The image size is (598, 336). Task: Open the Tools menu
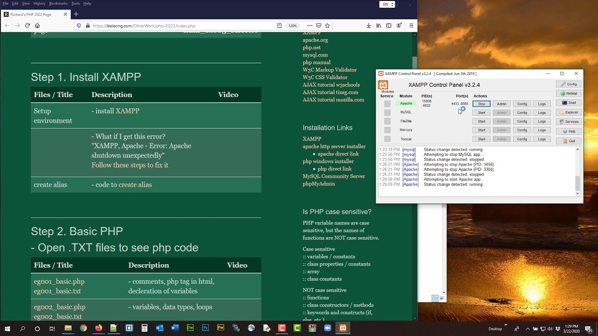pos(75,3)
